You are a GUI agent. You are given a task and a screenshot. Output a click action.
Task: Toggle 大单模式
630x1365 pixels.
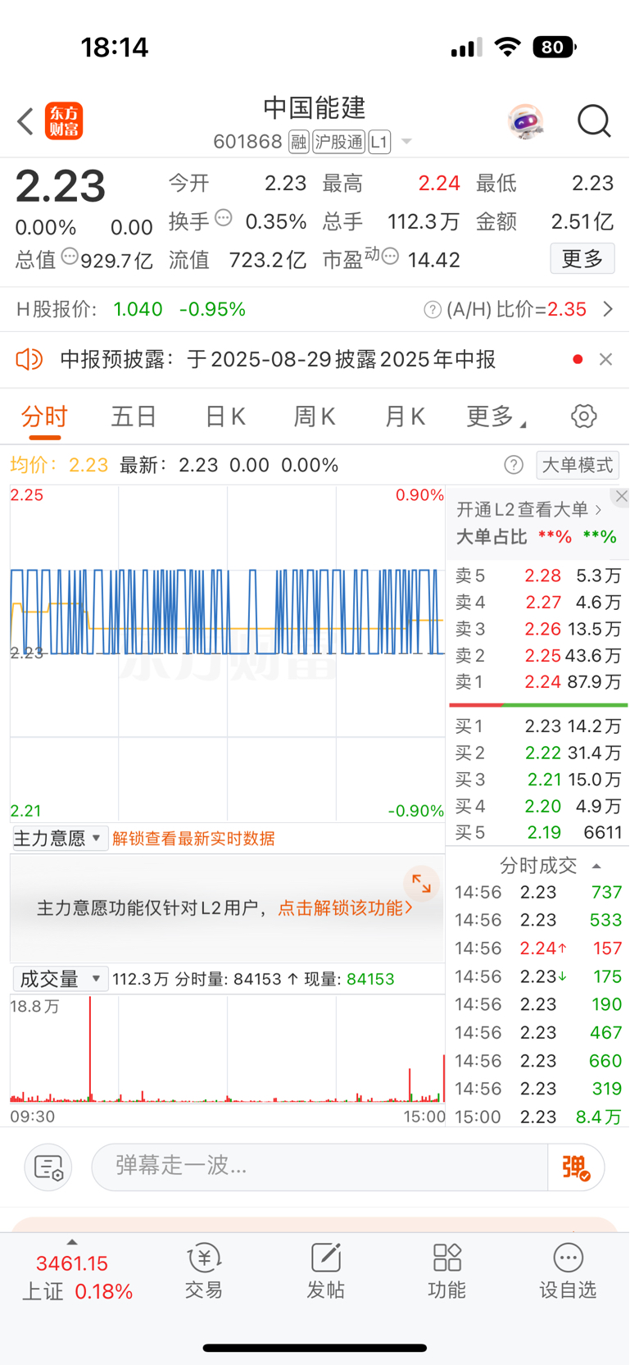point(578,466)
